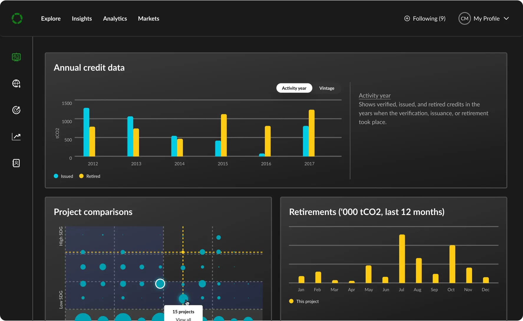The width and height of the screenshot is (523, 321).
Task: Select the Activity year toggle
Action: (294, 88)
